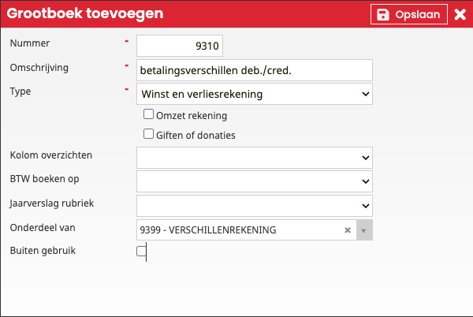Click the Omzet rekening label text
The width and height of the screenshot is (473, 317).
pyautogui.click(x=192, y=116)
